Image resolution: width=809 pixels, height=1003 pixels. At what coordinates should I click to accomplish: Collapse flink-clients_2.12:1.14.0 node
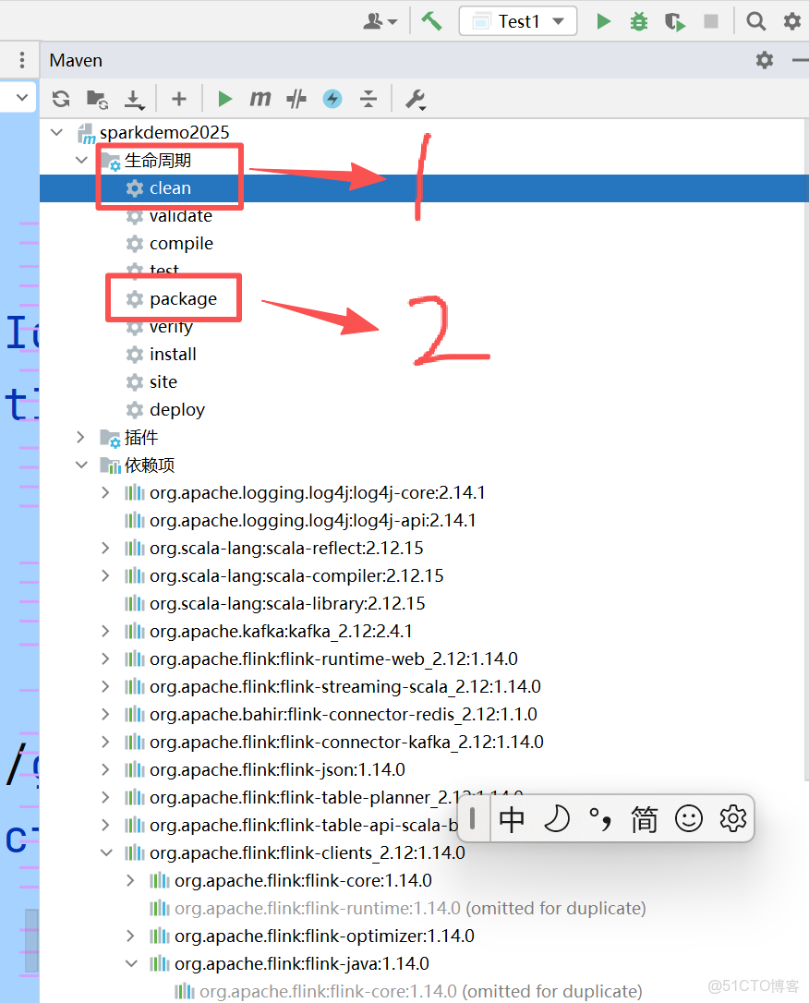point(106,852)
